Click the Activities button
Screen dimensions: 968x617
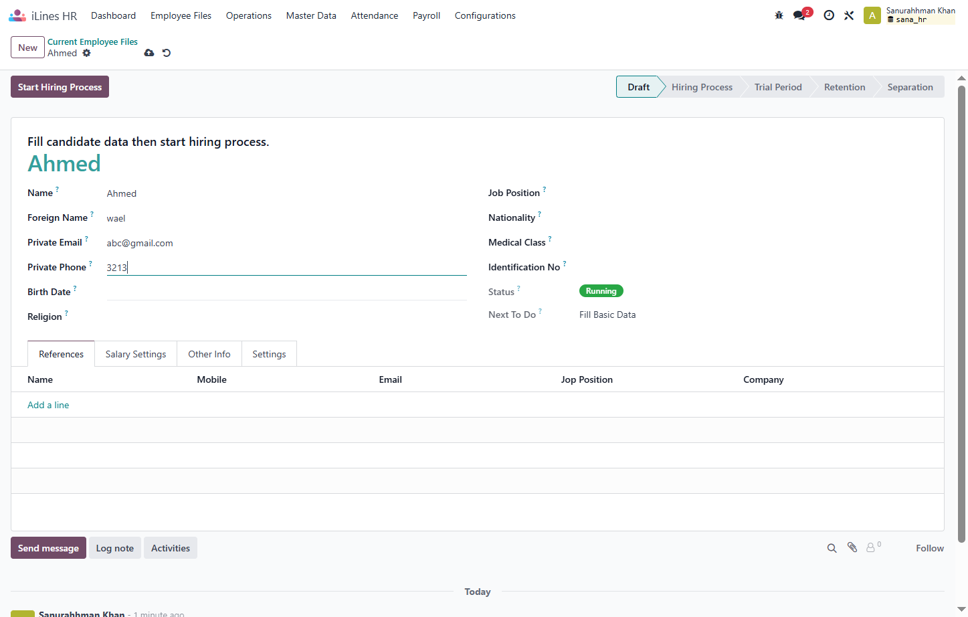pos(170,548)
